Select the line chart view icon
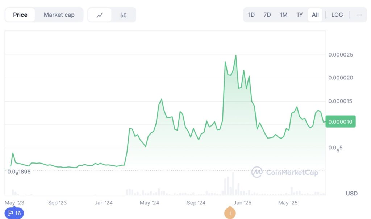Screen dimensions: 371x219 point(100,15)
